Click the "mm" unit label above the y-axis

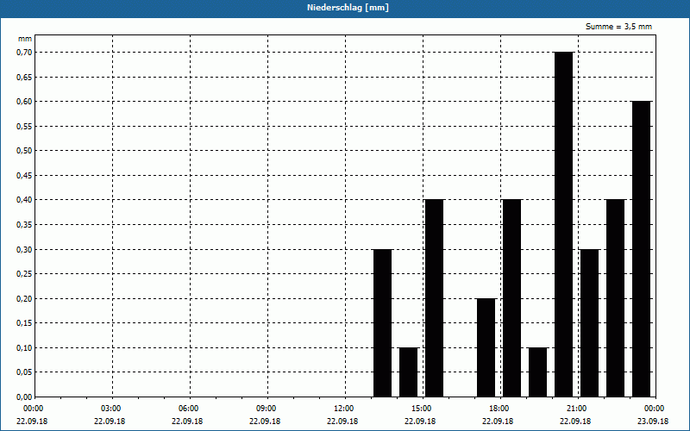point(25,39)
